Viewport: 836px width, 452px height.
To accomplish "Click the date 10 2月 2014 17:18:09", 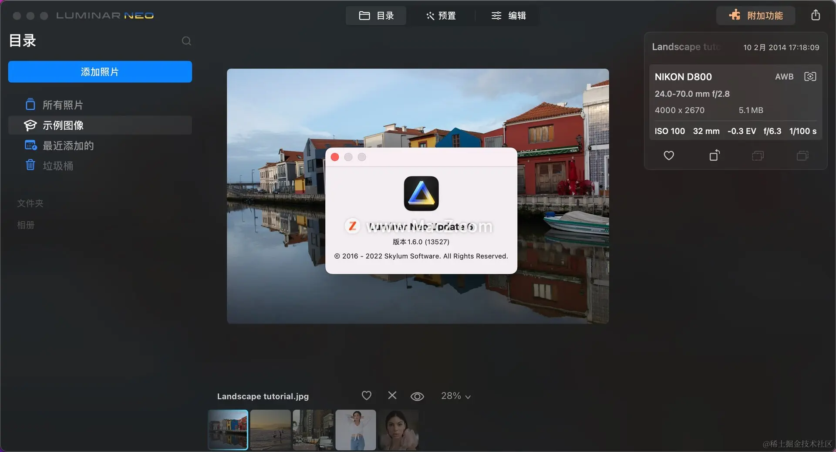I will pyautogui.click(x=781, y=47).
